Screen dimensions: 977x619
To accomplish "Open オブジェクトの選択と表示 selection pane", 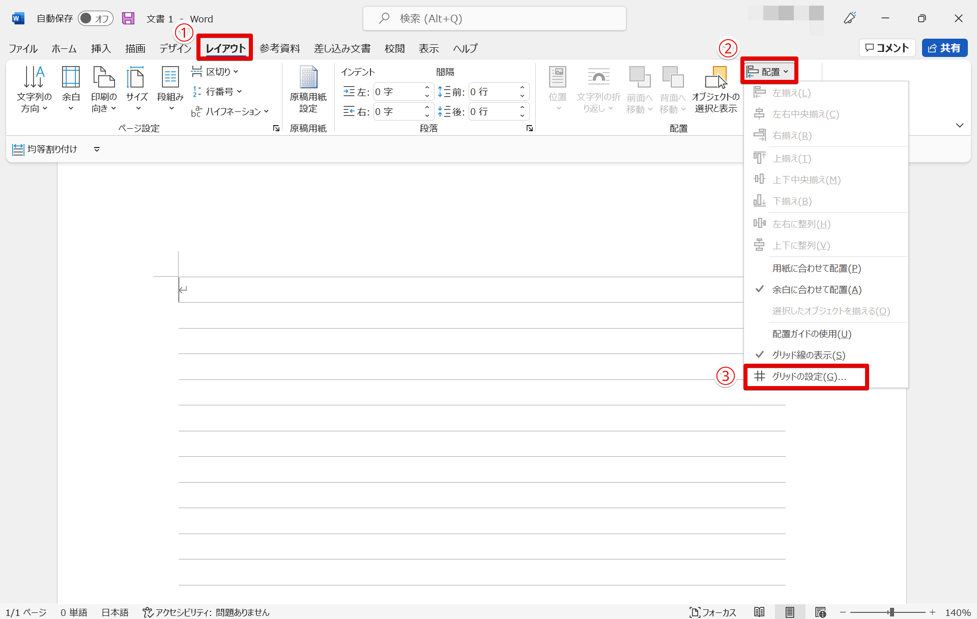I will click(x=716, y=90).
